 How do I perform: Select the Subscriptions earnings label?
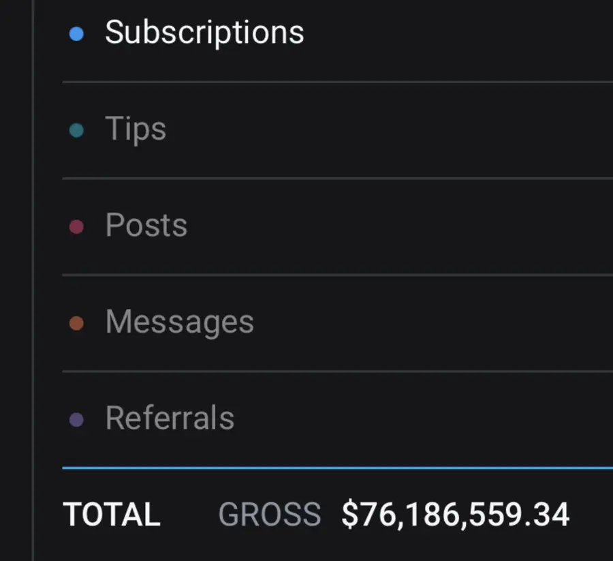[204, 33]
